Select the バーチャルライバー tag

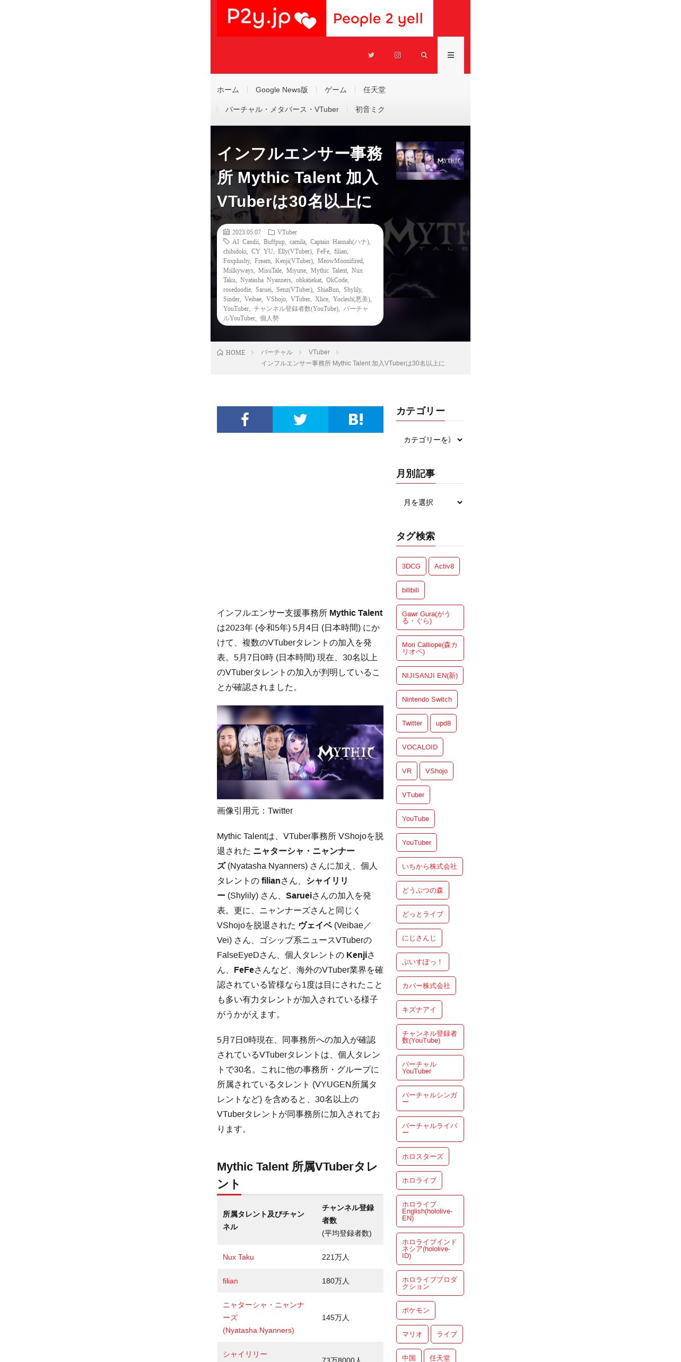430,1129
